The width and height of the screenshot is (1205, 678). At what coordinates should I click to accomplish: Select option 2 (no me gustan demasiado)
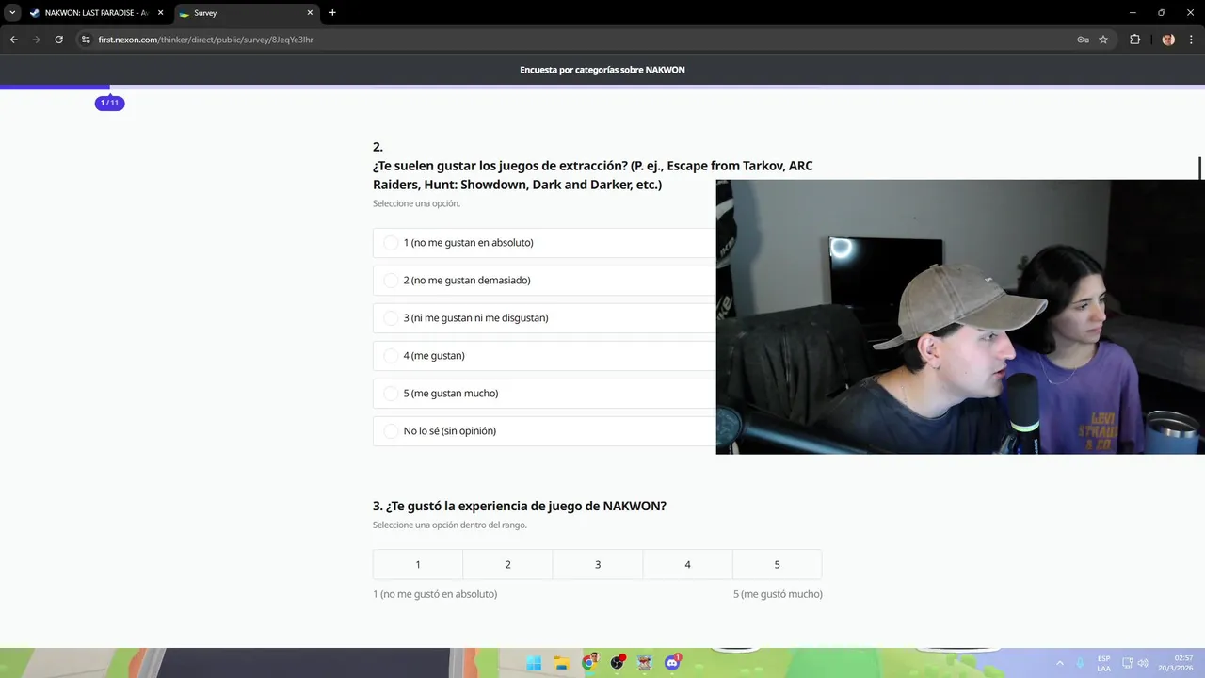tap(544, 281)
